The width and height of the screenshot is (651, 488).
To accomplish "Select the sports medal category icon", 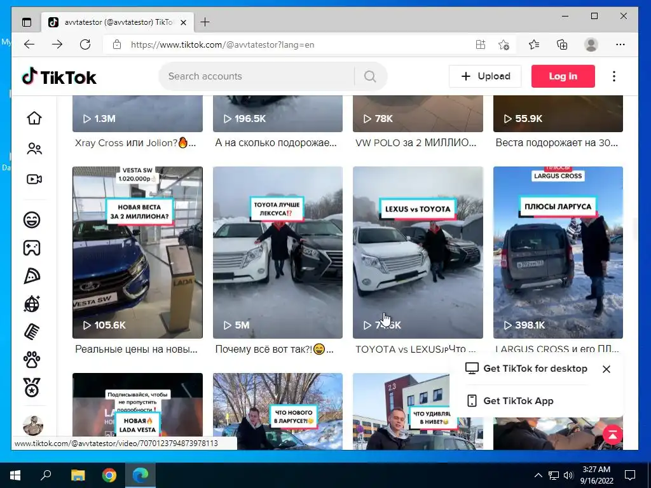I will point(32,388).
